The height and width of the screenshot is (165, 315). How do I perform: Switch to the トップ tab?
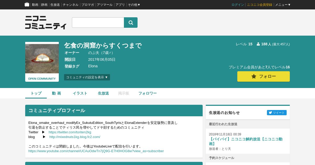(36, 93)
